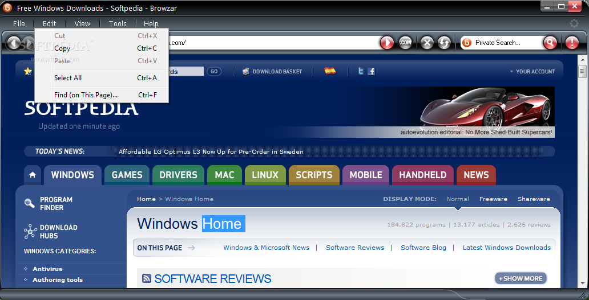Open the View menu
The height and width of the screenshot is (300, 589).
click(82, 23)
